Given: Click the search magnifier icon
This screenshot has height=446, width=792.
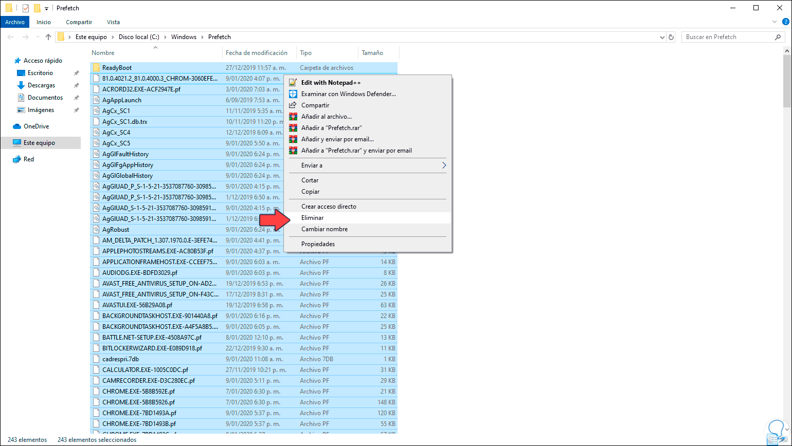Looking at the screenshot, I should point(778,37).
